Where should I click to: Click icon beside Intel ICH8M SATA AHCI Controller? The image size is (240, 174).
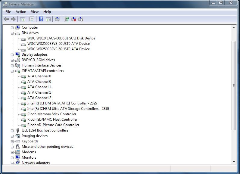(x=23, y=104)
